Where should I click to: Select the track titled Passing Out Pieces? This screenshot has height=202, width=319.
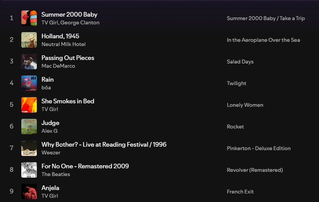68,58
